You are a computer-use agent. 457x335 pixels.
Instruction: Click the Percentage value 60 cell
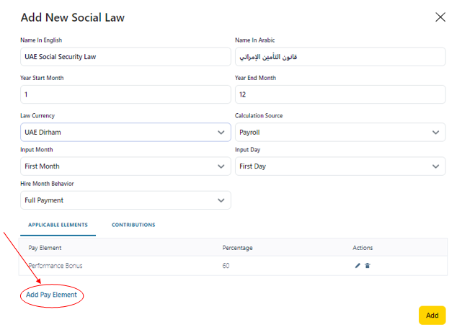click(226, 266)
